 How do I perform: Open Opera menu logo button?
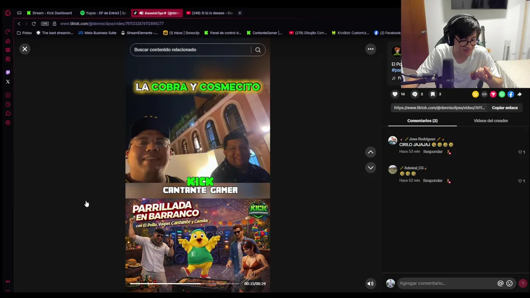pos(7,13)
